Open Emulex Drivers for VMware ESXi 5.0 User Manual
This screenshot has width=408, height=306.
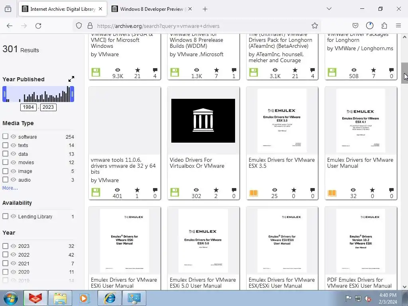pyautogui.click(x=203, y=283)
